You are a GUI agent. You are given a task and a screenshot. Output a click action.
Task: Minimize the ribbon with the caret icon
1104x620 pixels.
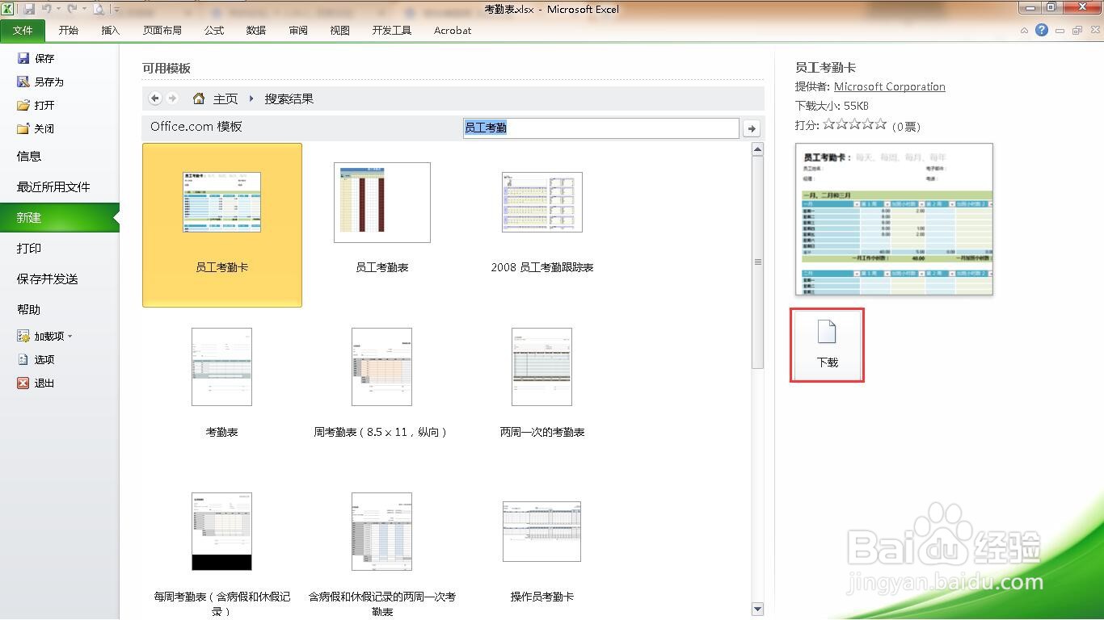tap(1025, 31)
